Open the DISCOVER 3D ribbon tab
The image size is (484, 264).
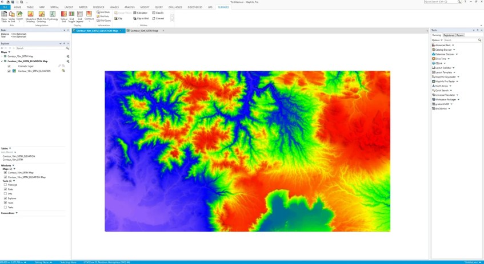tap(195, 7)
